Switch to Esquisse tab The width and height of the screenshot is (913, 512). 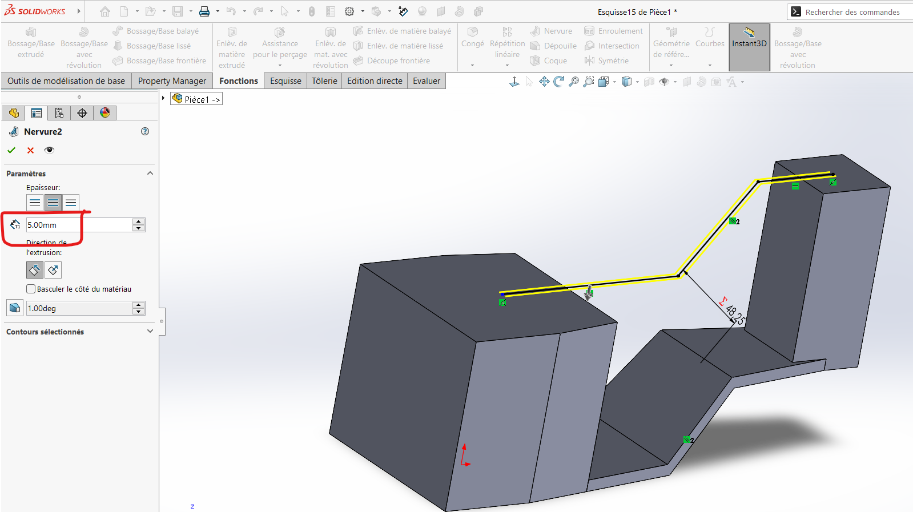tap(285, 81)
